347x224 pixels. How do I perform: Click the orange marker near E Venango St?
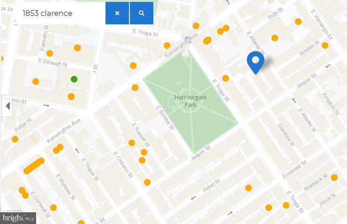(x=298, y=22)
